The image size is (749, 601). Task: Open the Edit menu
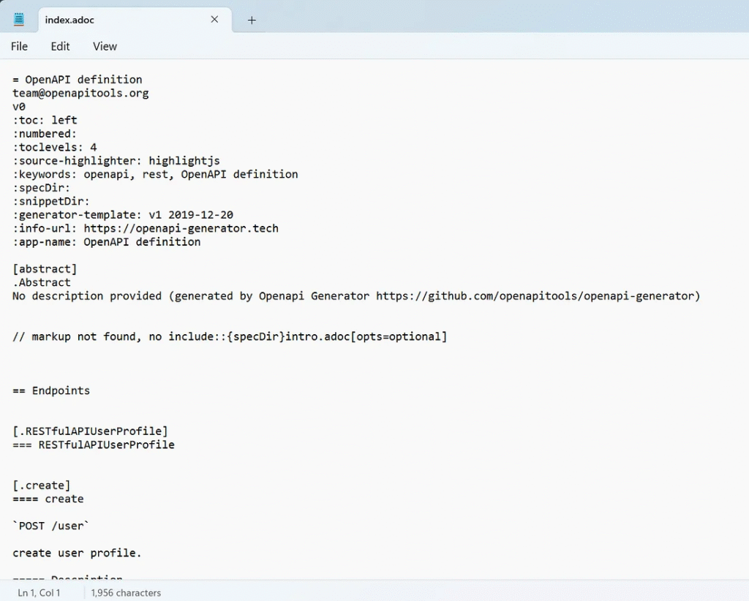[60, 46]
